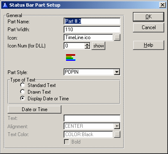This screenshot has height=154, width=168.
Task: Choose Display Date or Time radio option
Action: click(23, 98)
